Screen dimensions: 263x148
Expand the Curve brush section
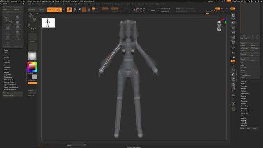(x=6, y=53)
